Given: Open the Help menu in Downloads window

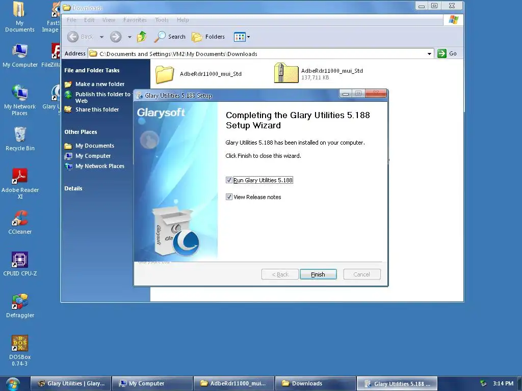Looking at the screenshot, I should point(183,20).
